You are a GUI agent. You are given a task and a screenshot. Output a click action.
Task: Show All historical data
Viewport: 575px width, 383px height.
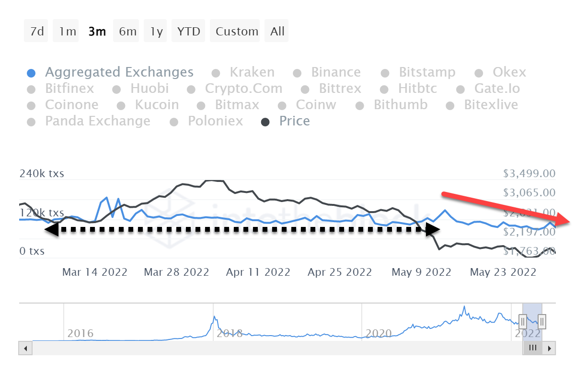click(277, 32)
